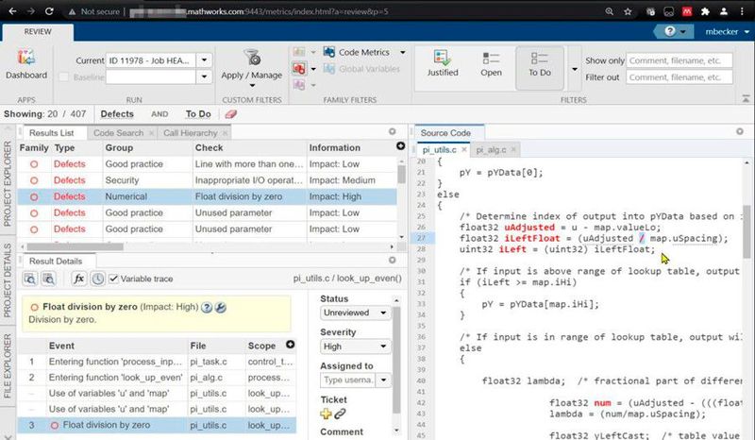Image resolution: width=755 pixels, height=440 pixels.
Task: Select the Results List tab
Action: coord(52,133)
